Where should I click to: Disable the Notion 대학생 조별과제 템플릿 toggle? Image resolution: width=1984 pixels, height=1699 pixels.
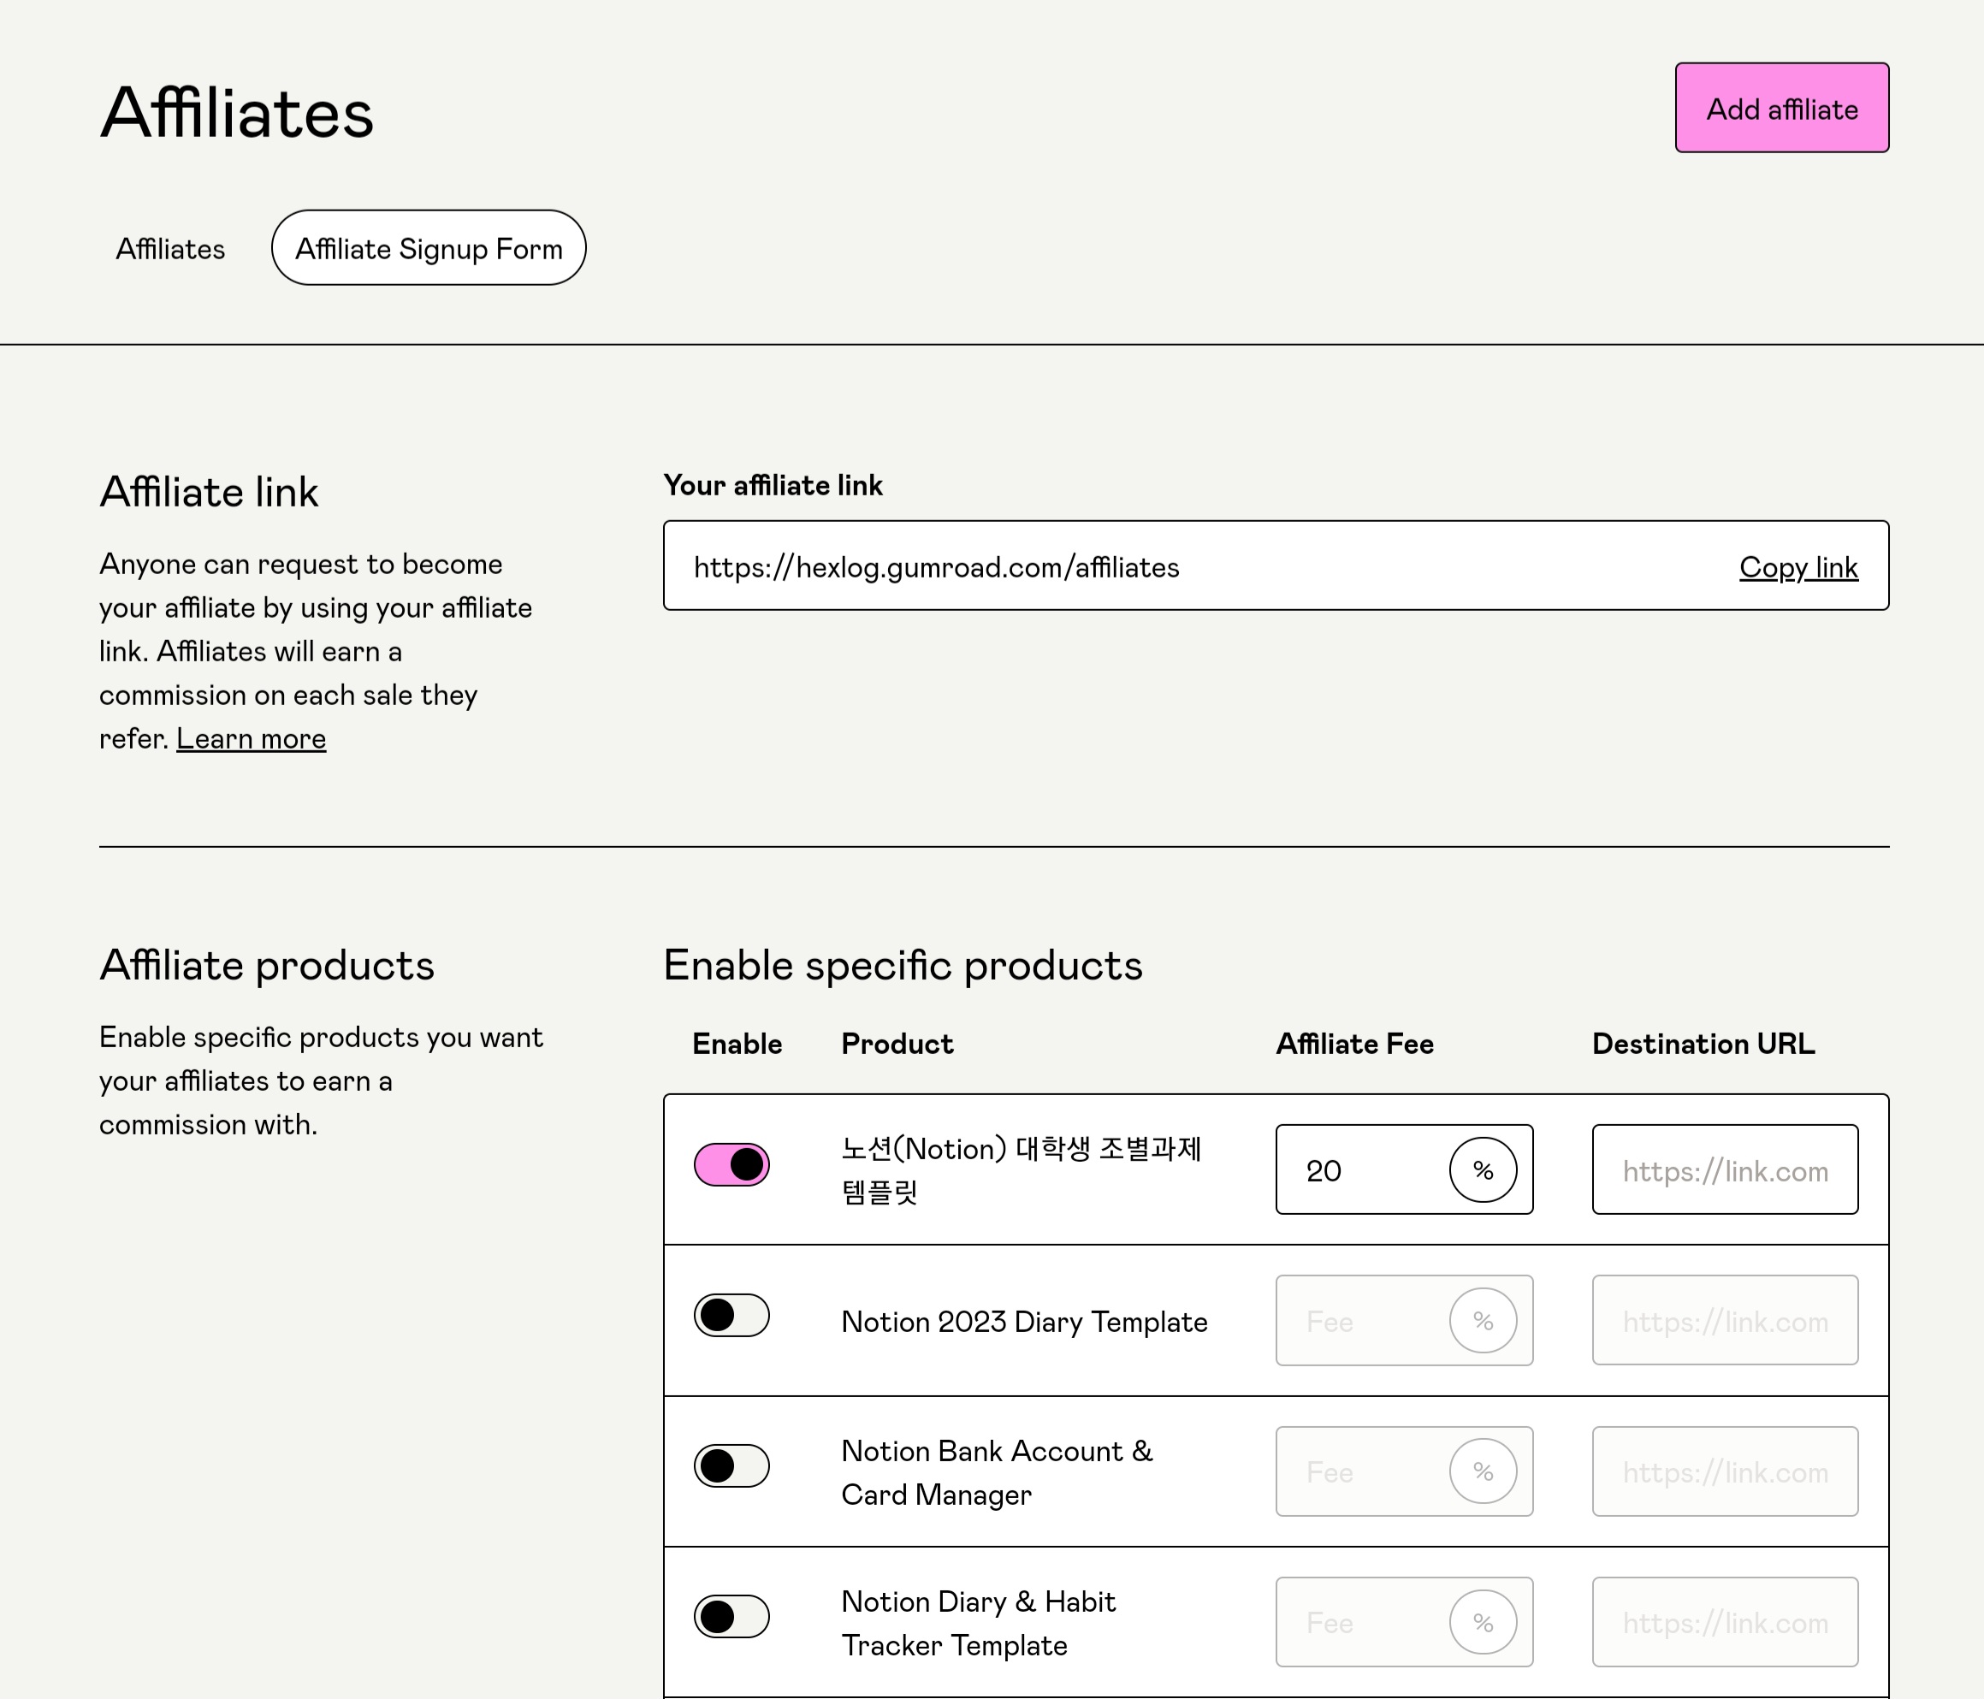click(731, 1164)
